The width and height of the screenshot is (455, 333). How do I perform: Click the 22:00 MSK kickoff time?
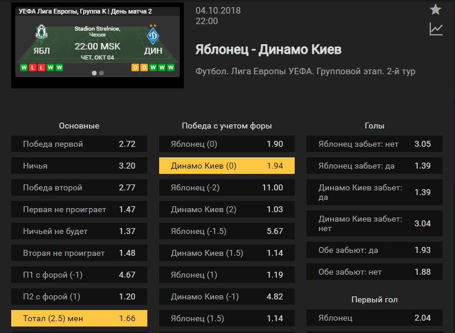pyautogui.click(x=97, y=47)
